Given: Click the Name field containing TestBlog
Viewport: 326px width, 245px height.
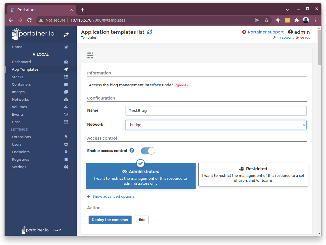Looking at the screenshot, I should click(216, 111).
